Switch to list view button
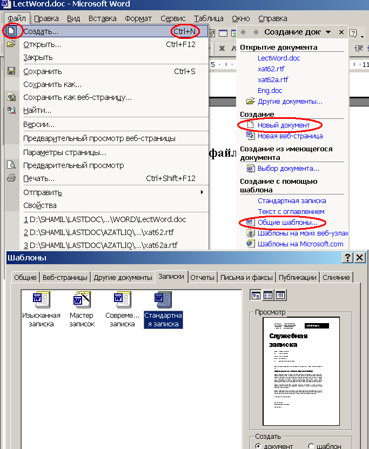This screenshot has width=369, height=449. coord(268,295)
